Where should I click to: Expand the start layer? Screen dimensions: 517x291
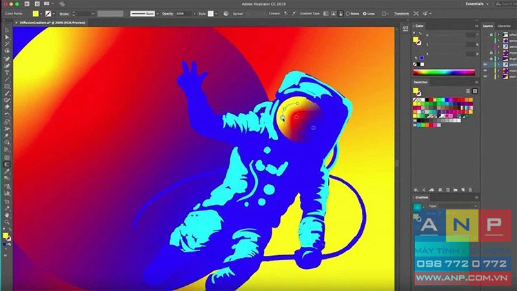point(498,77)
